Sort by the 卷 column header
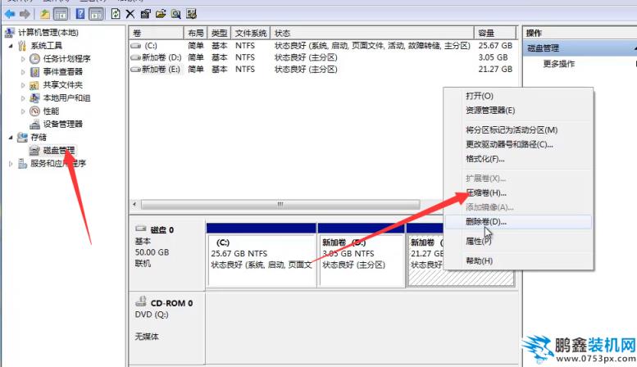Viewport: 637px width, 367px height. coord(157,33)
